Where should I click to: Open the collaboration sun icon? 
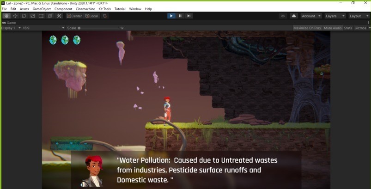pos(283,16)
